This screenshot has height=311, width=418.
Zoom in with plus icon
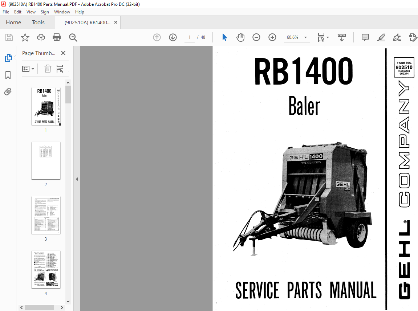coord(272,37)
